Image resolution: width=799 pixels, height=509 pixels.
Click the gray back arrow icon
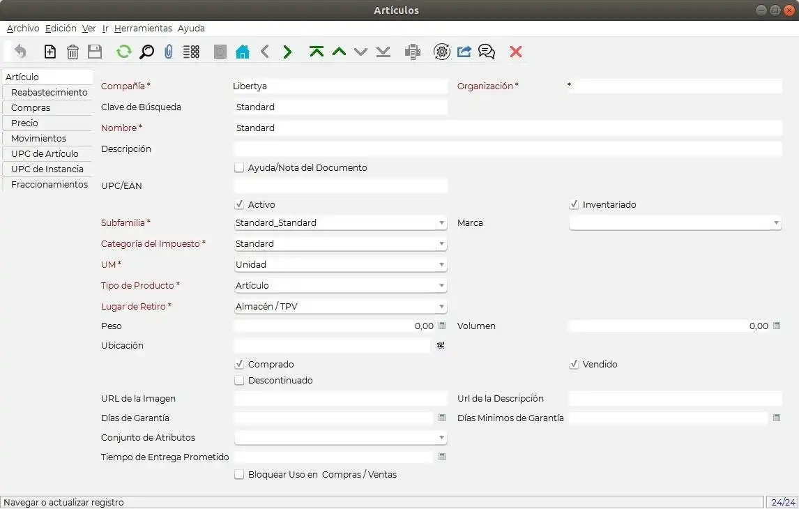[x=265, y=52]
